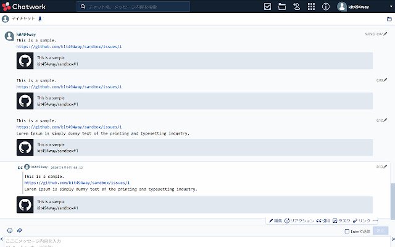Click the Chatwork logo
Screen dimensions: 395x247
[x=23, y=7]
